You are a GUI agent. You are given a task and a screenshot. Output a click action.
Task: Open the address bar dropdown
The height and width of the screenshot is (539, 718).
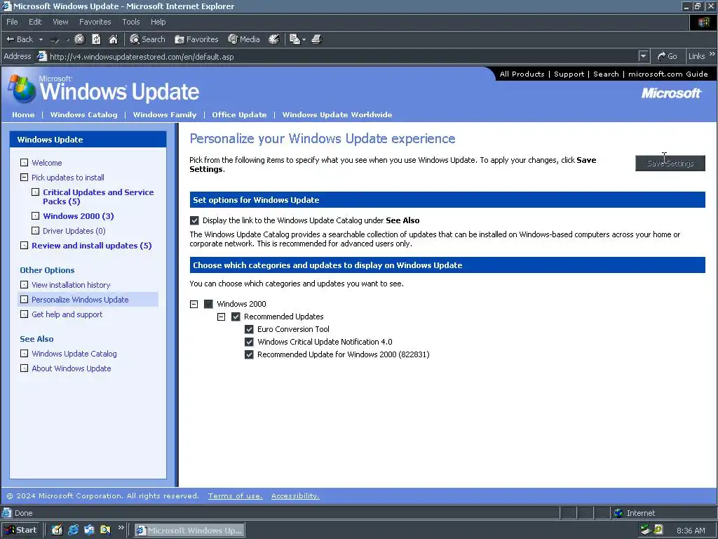pyautogui.click(x=644, y=56)
